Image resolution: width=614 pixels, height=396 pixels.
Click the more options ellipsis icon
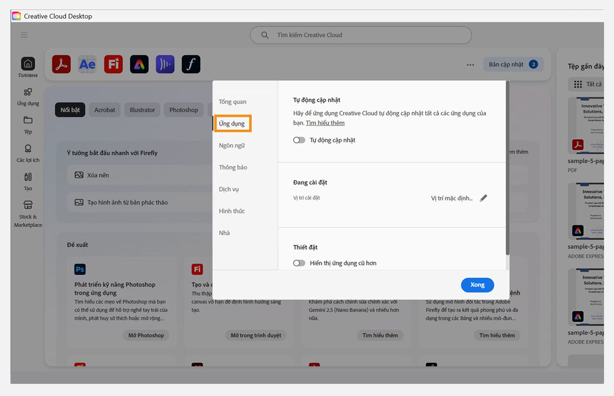470,65
